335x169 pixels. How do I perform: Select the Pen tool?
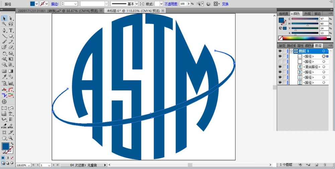point(4,30)
